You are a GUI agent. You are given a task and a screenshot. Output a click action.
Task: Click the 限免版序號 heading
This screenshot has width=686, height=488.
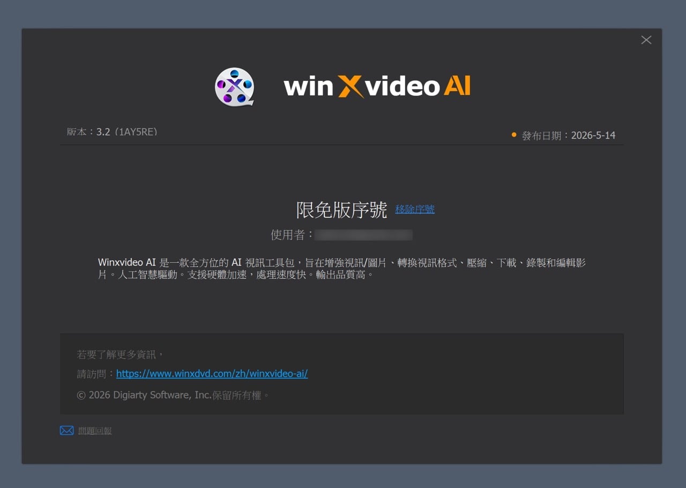(341, 210)
